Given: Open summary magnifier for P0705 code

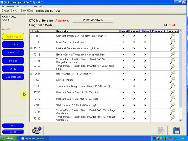Looking at the screenshot, I should click(x=172, y=86).
